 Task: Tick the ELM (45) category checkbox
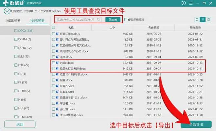click(x=16, y=56)
